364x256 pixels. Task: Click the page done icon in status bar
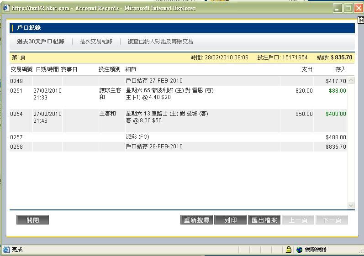point(6,250)
